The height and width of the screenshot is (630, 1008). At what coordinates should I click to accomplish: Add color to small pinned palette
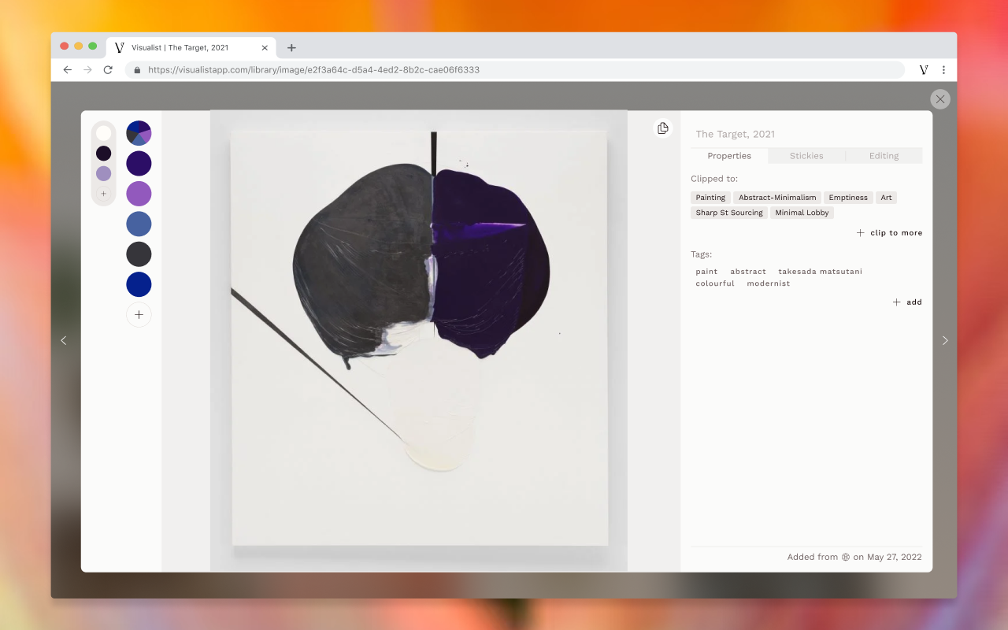coord(103,194)
